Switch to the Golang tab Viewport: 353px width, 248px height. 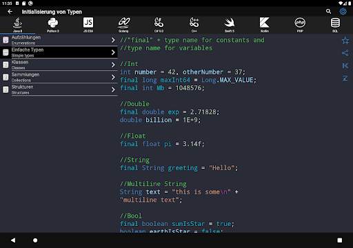click(124, 25)
